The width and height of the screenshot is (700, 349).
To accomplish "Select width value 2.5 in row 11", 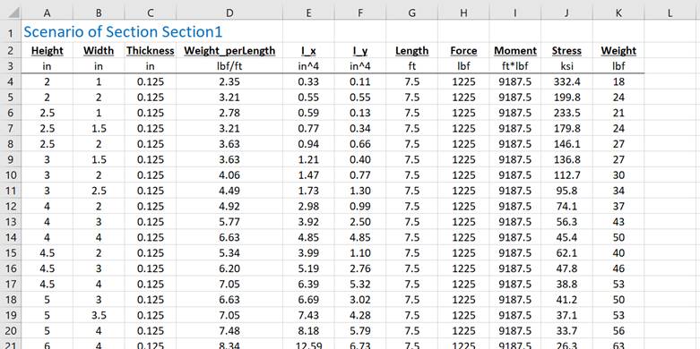I will pyautogui.click(x=99, y=191).
